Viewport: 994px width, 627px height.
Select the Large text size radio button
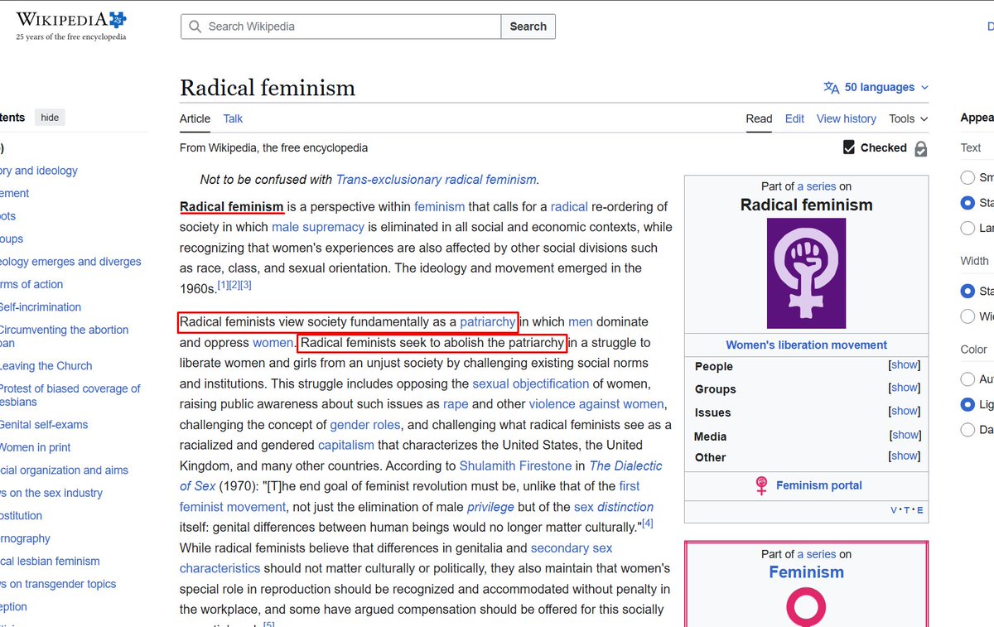[967, 228]
